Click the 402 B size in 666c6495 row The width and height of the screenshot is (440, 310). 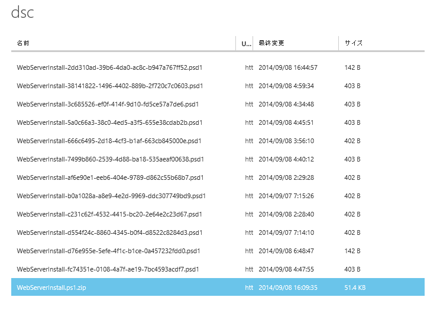click(352, 141)
